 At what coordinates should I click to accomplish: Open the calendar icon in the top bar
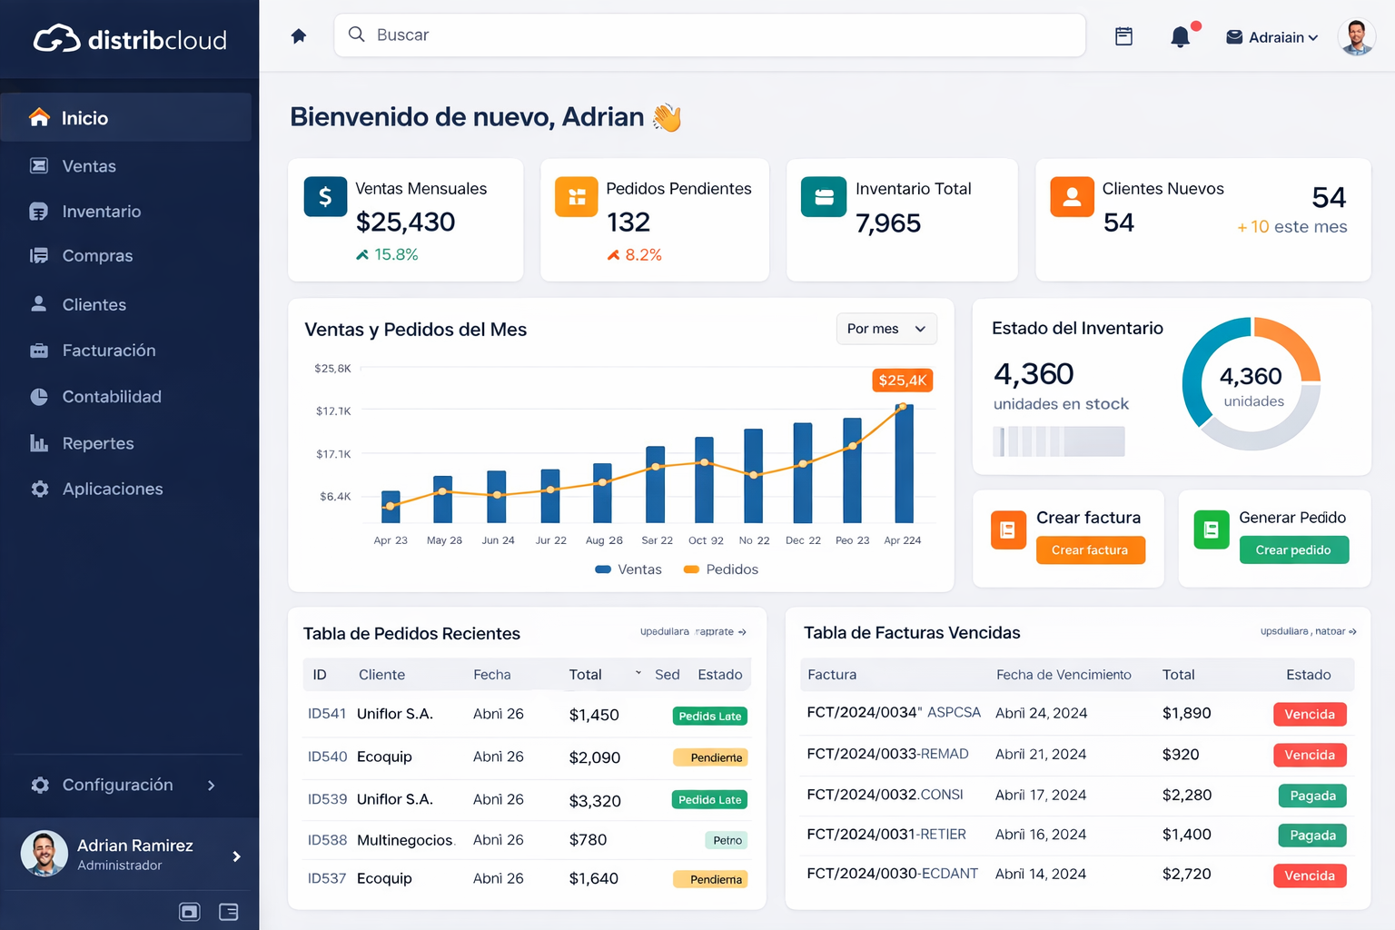pos(1123,36)
